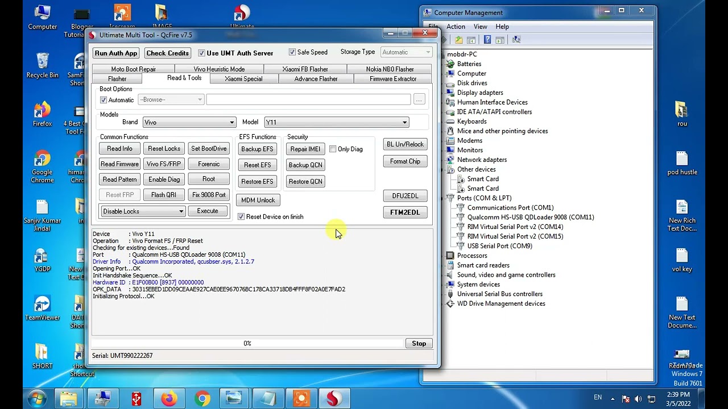The width and height of the screenshot is (728, 409).
Task: Click Up One Level icon in Computer Management toolbar
Action: click(459, 39)
